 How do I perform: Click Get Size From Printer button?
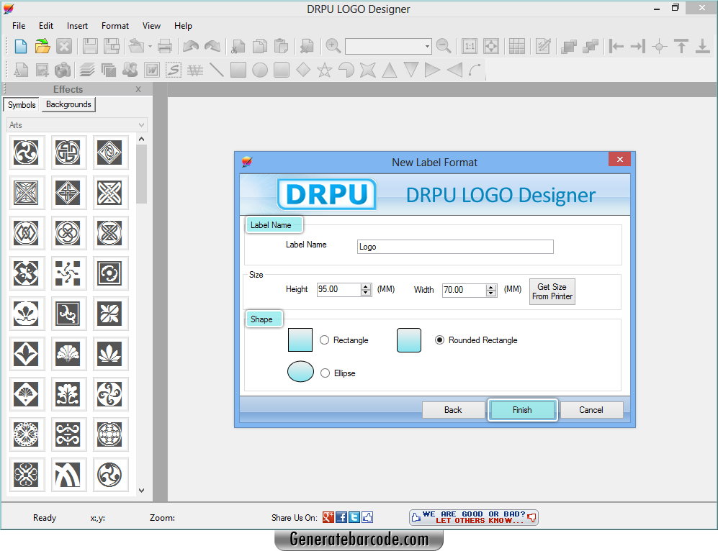(x=552, y=292)
